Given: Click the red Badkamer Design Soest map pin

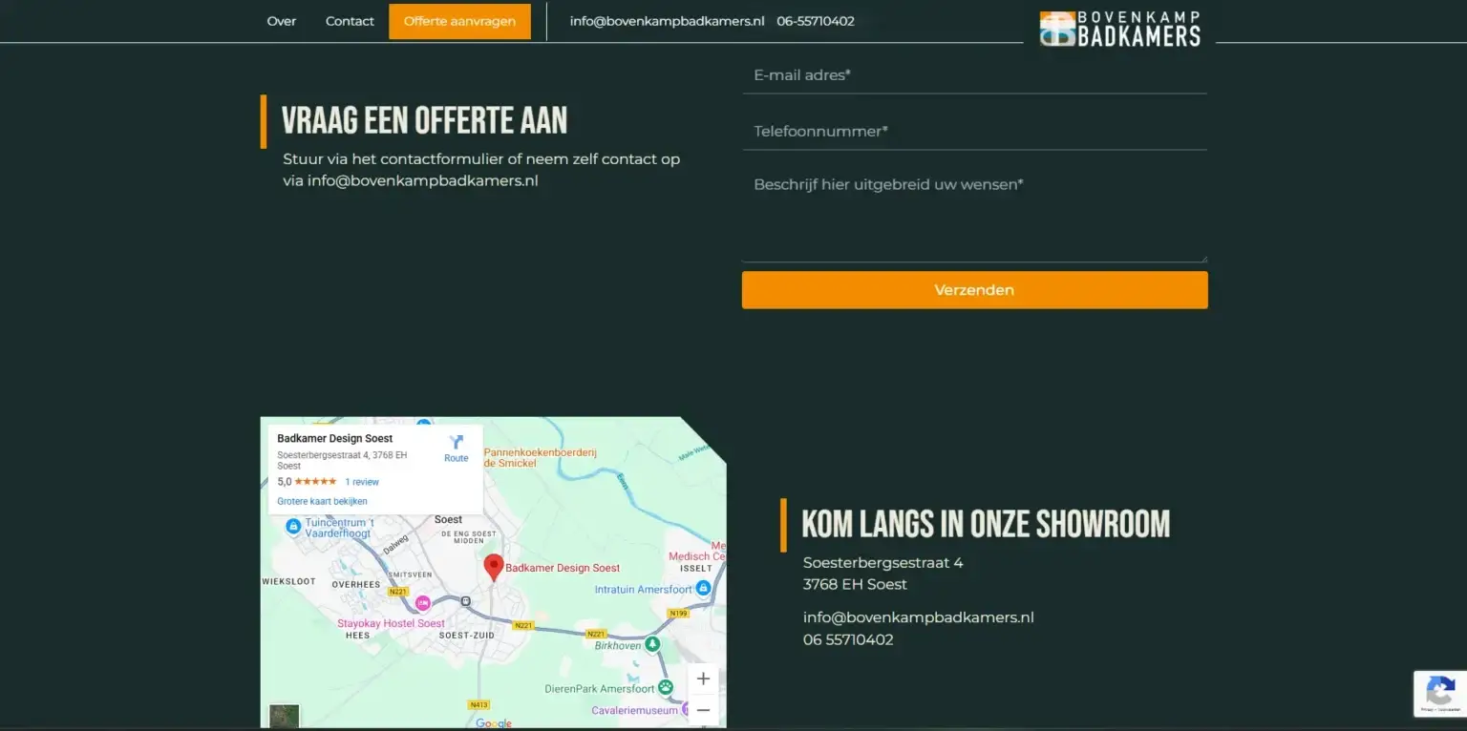Looking at the screenshot, I should pos(493,567).
